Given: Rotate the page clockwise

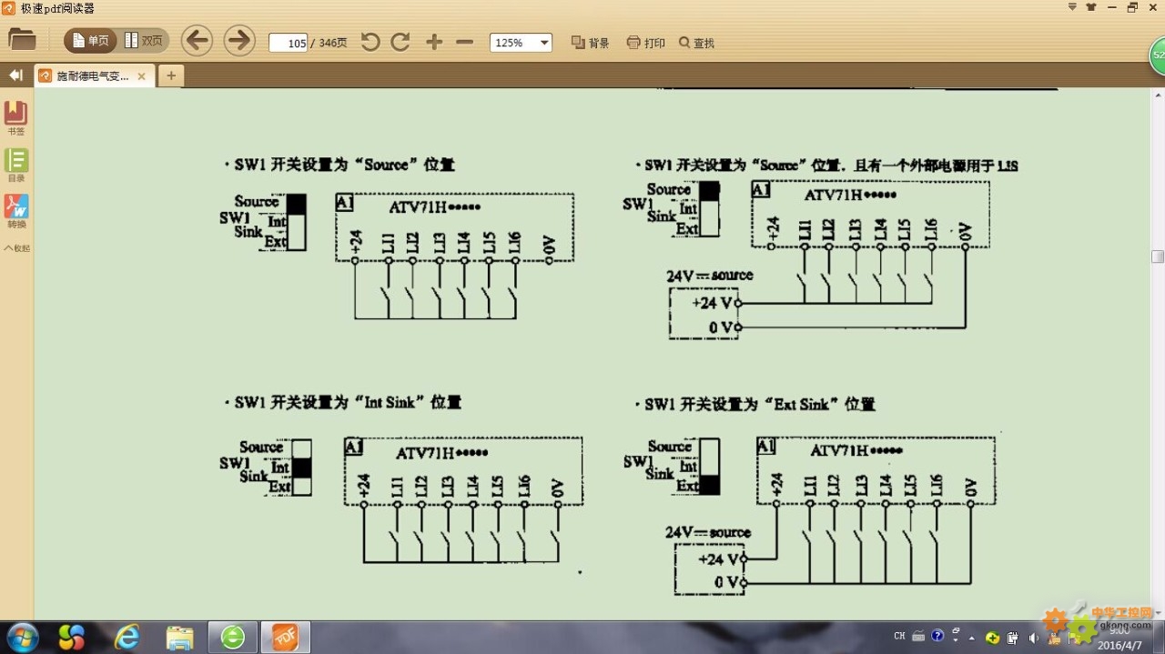Looking at the screenshot, I should [x=400, y=42].
